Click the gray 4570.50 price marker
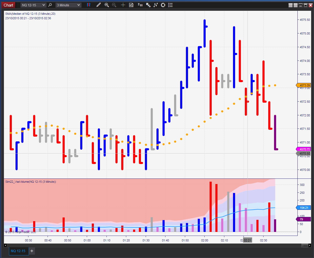 303,153
